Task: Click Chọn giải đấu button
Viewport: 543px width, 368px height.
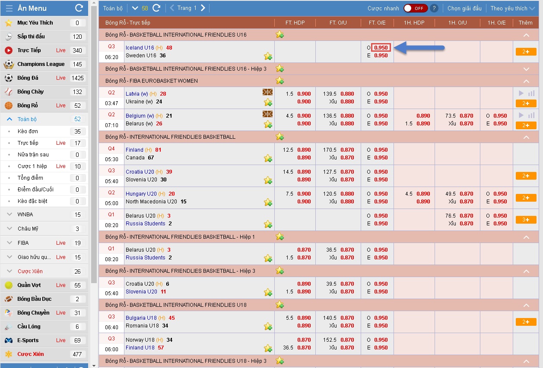Action: (464, 8)
